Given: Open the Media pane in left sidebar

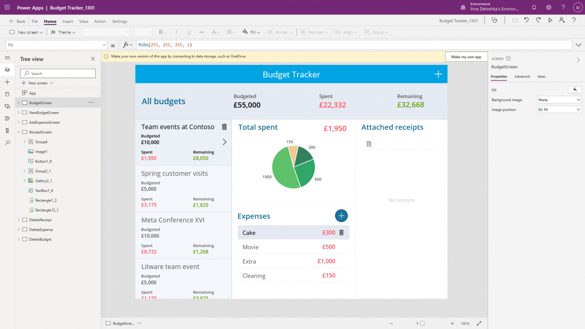Looking at the screenshot, I should coord(7,106).
